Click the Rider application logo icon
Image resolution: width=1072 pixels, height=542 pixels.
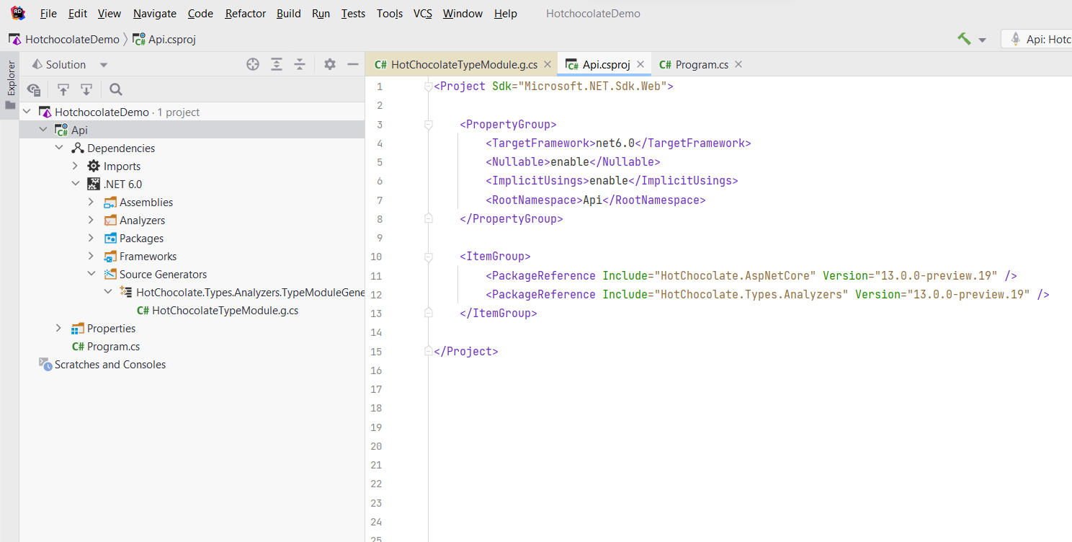tap(16, 12)
